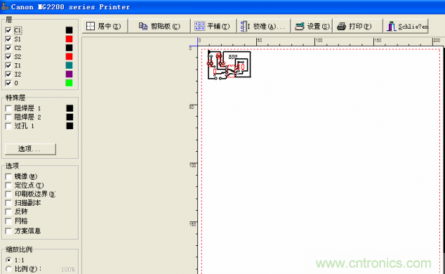The height and width of the screenshot is (274, 445).
Task: Copy layout via 剪贴板 clipboard icon
Action: pyautogui.click(x=159, y=27)
